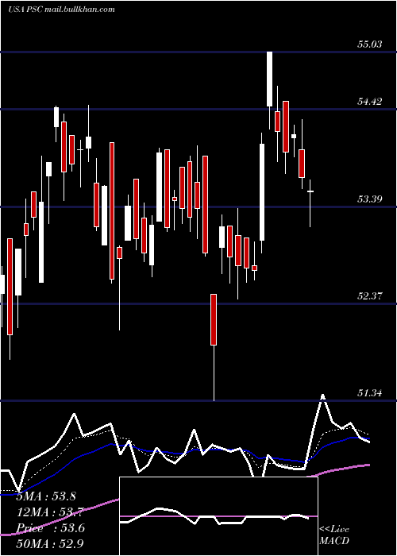Click the MACD inset chart panel
This screenshot has height=556, width=397.
pyautogui.click(x=218, y=516)
